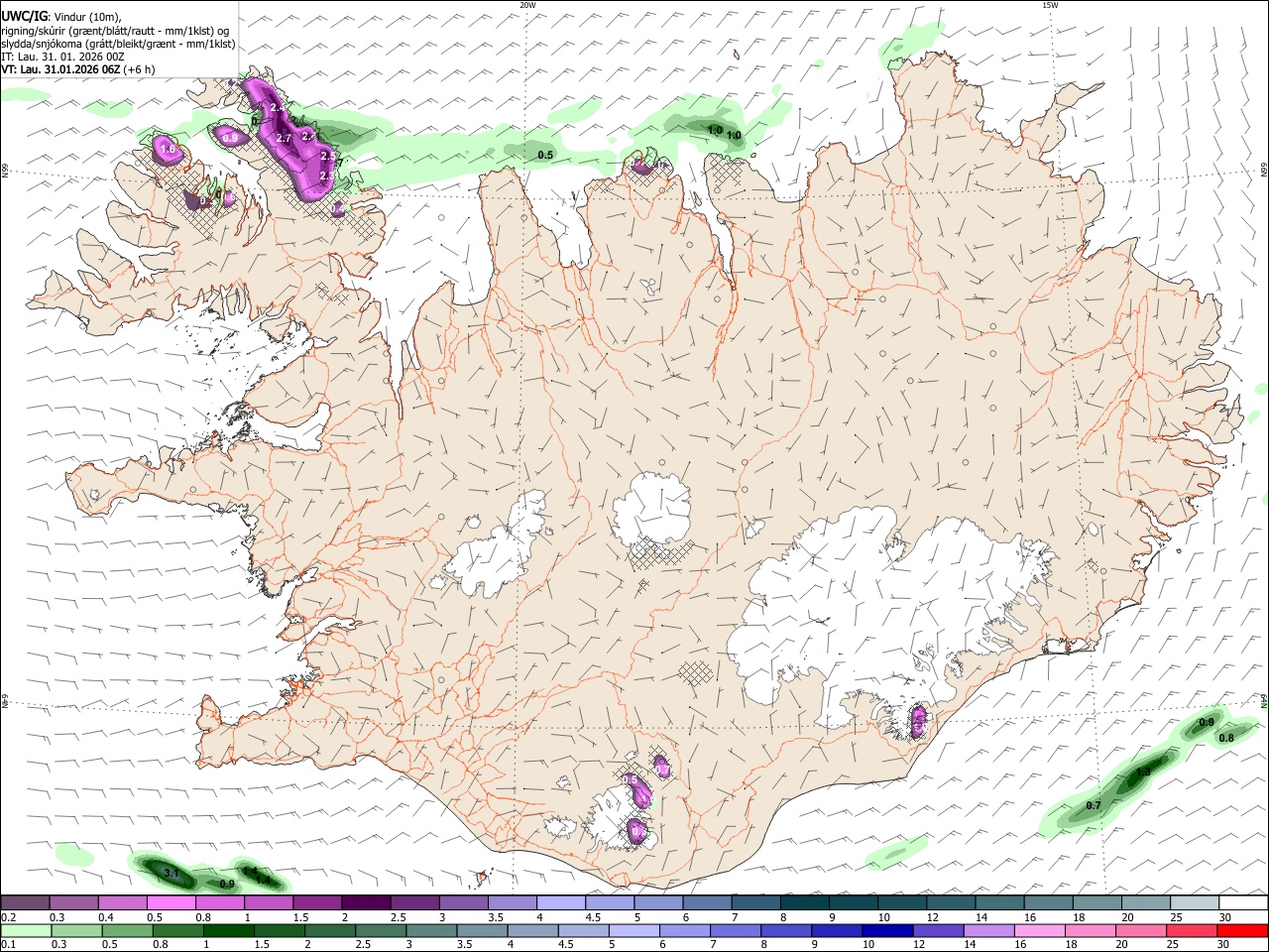
Task: Select the slate-blue 6 swatch in upper legend row
Action: pyautogui.click(x=708, y=903)
